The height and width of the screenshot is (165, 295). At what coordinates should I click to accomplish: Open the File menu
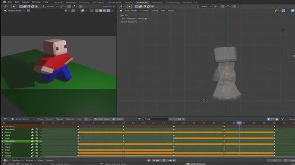tap(10, 2)
